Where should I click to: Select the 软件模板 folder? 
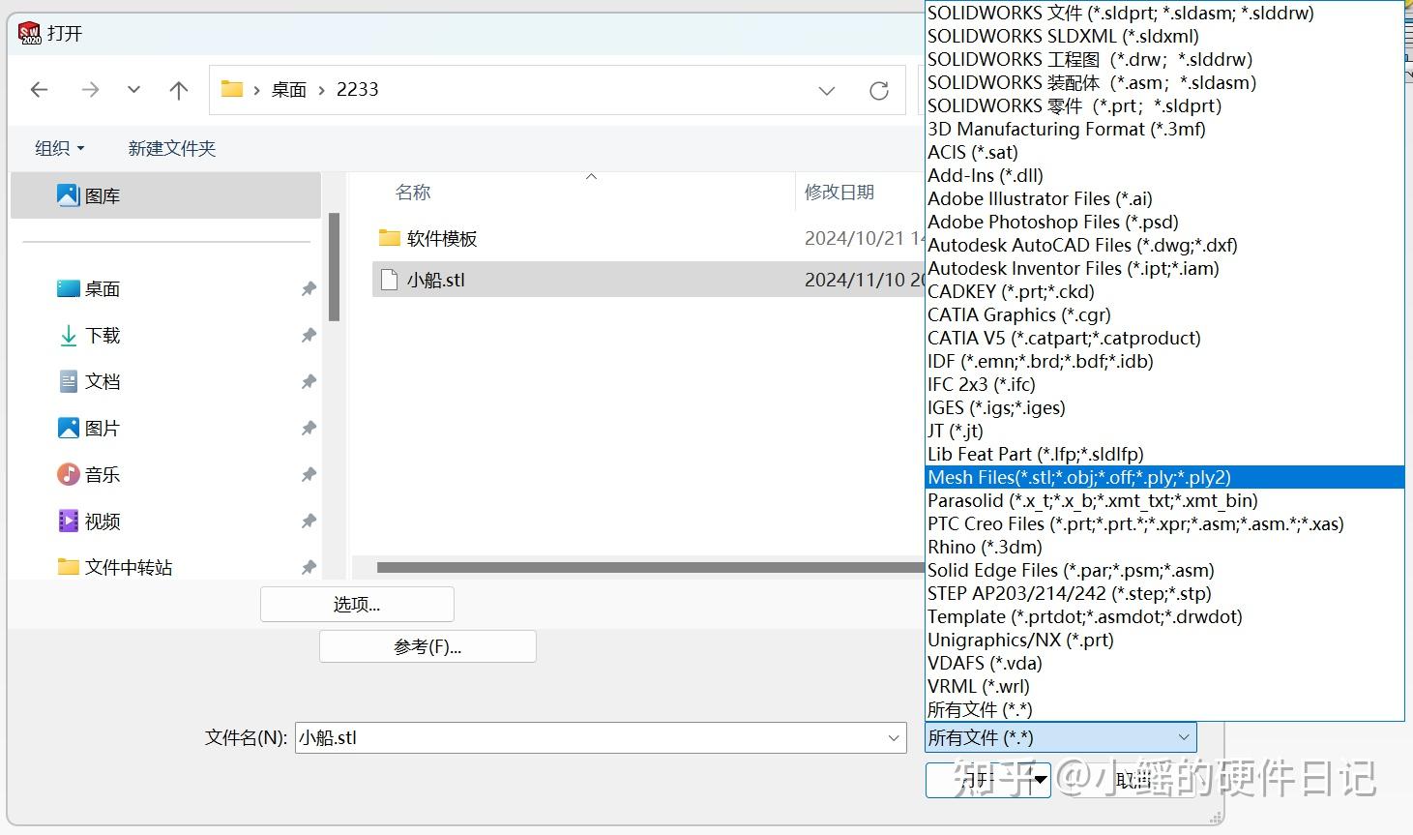pos(441,238)
